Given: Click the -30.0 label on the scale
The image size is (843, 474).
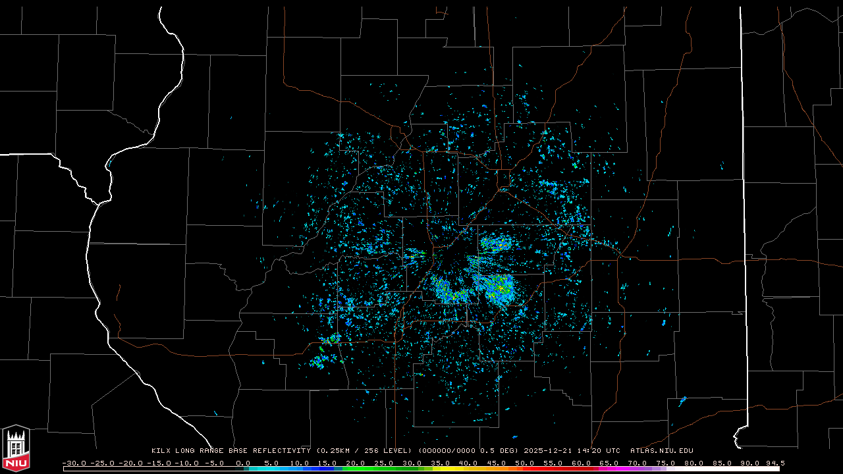Looking at the screenshot, I should click(74, 463).
